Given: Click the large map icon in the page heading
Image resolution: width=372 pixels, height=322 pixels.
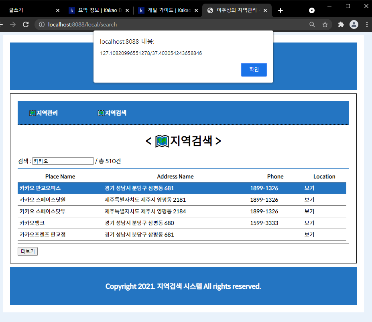Looking at the screenshot, I should (x=162, y=141).
